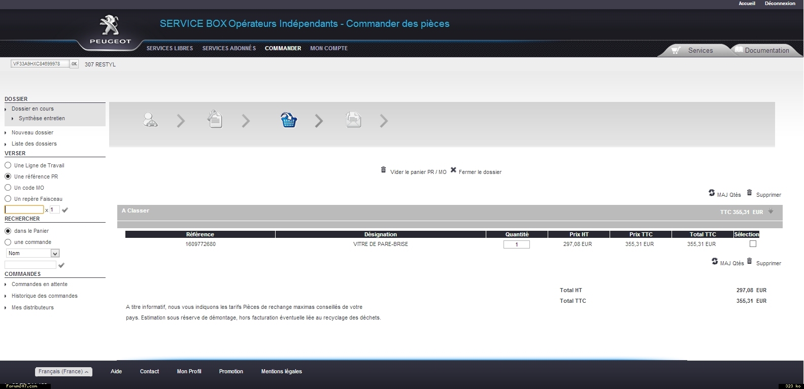The height and width of the screenshot is (389, 804).
Task: Click the shopping basket step icon
Action: [289, 120]
